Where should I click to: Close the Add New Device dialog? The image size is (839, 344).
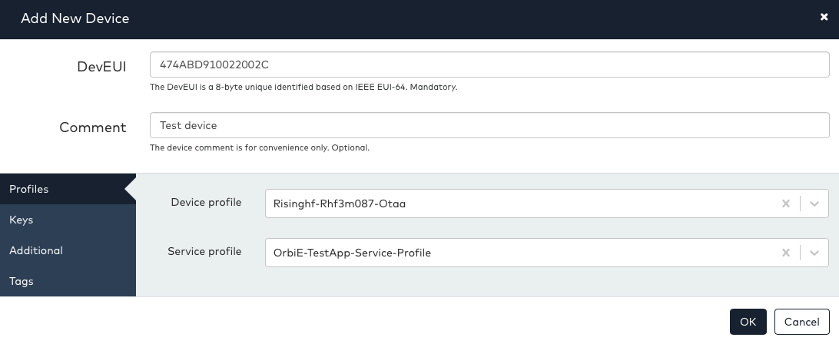pyautogui.click(x=824, y=17)
